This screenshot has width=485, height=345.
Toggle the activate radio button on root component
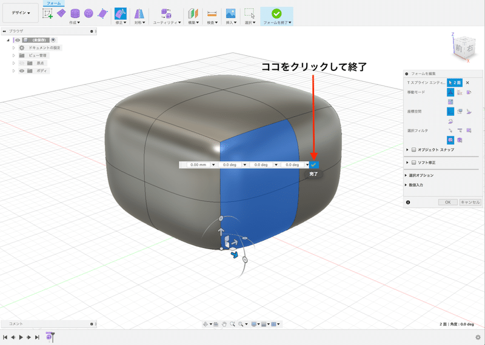point(53,40)
